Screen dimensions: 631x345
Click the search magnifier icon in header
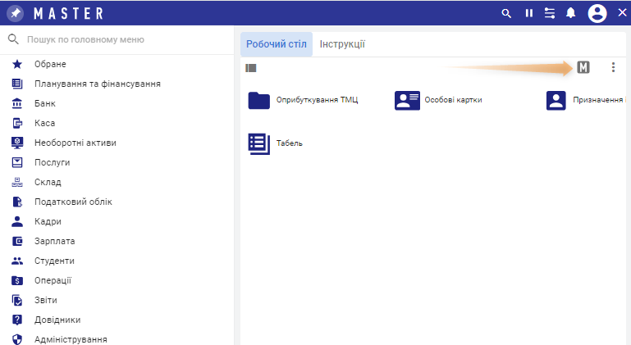(506, 13)
